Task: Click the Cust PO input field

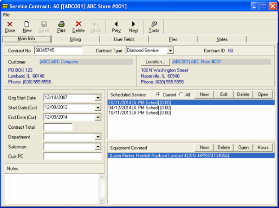Action: (x=72, y=156)
